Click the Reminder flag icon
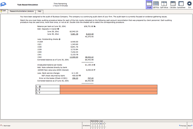 1,126
